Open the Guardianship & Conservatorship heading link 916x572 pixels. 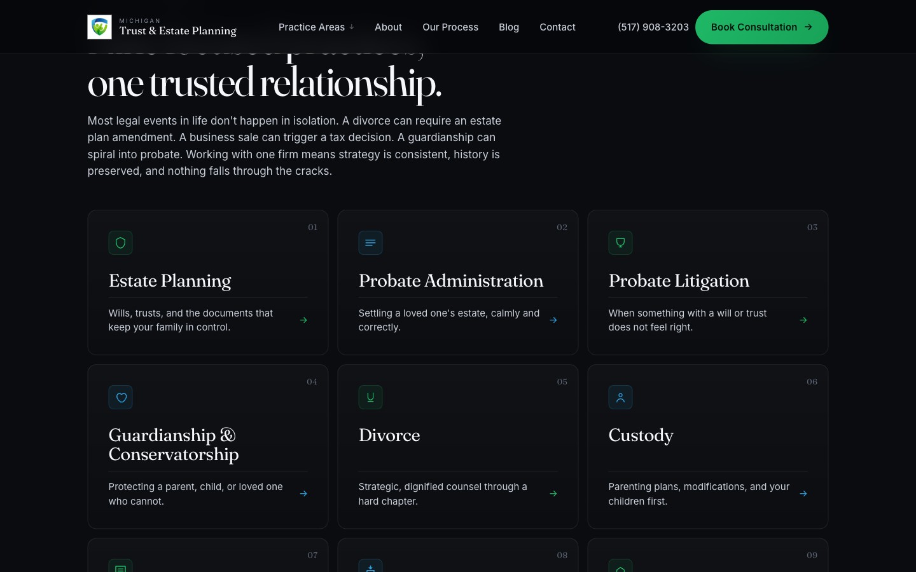click(x=174, y=445)
